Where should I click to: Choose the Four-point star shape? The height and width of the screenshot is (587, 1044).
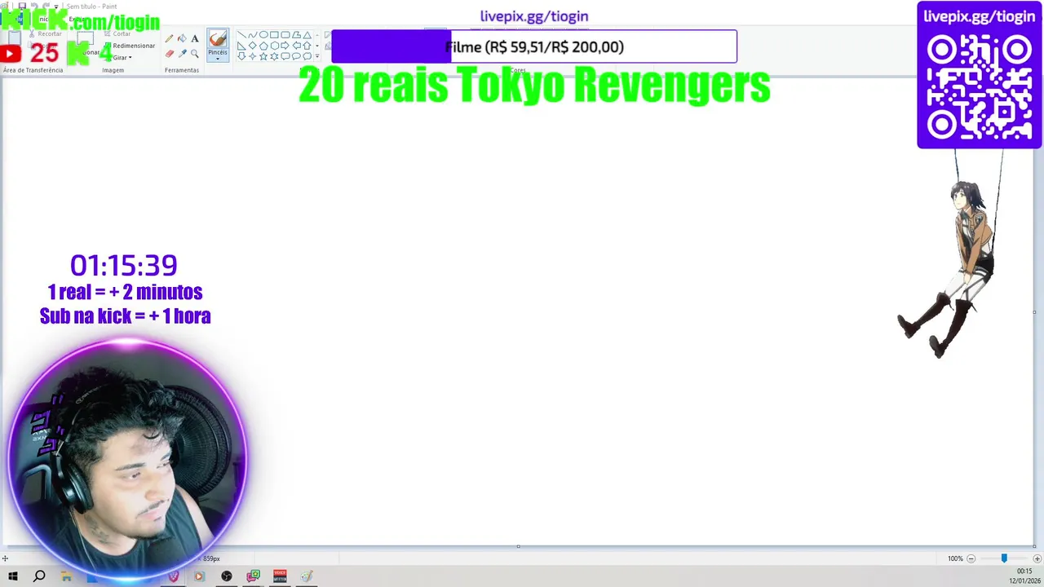click(253, 56)
